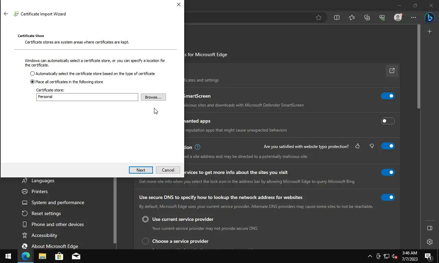Give thumbs up for typo protection
This screenshot has height=263, width=439.
[357, 146]
